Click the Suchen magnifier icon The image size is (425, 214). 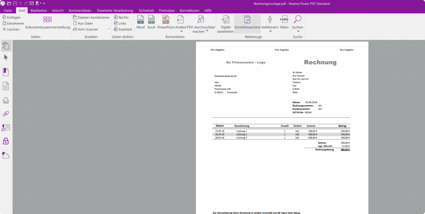(x=297, y=20)
